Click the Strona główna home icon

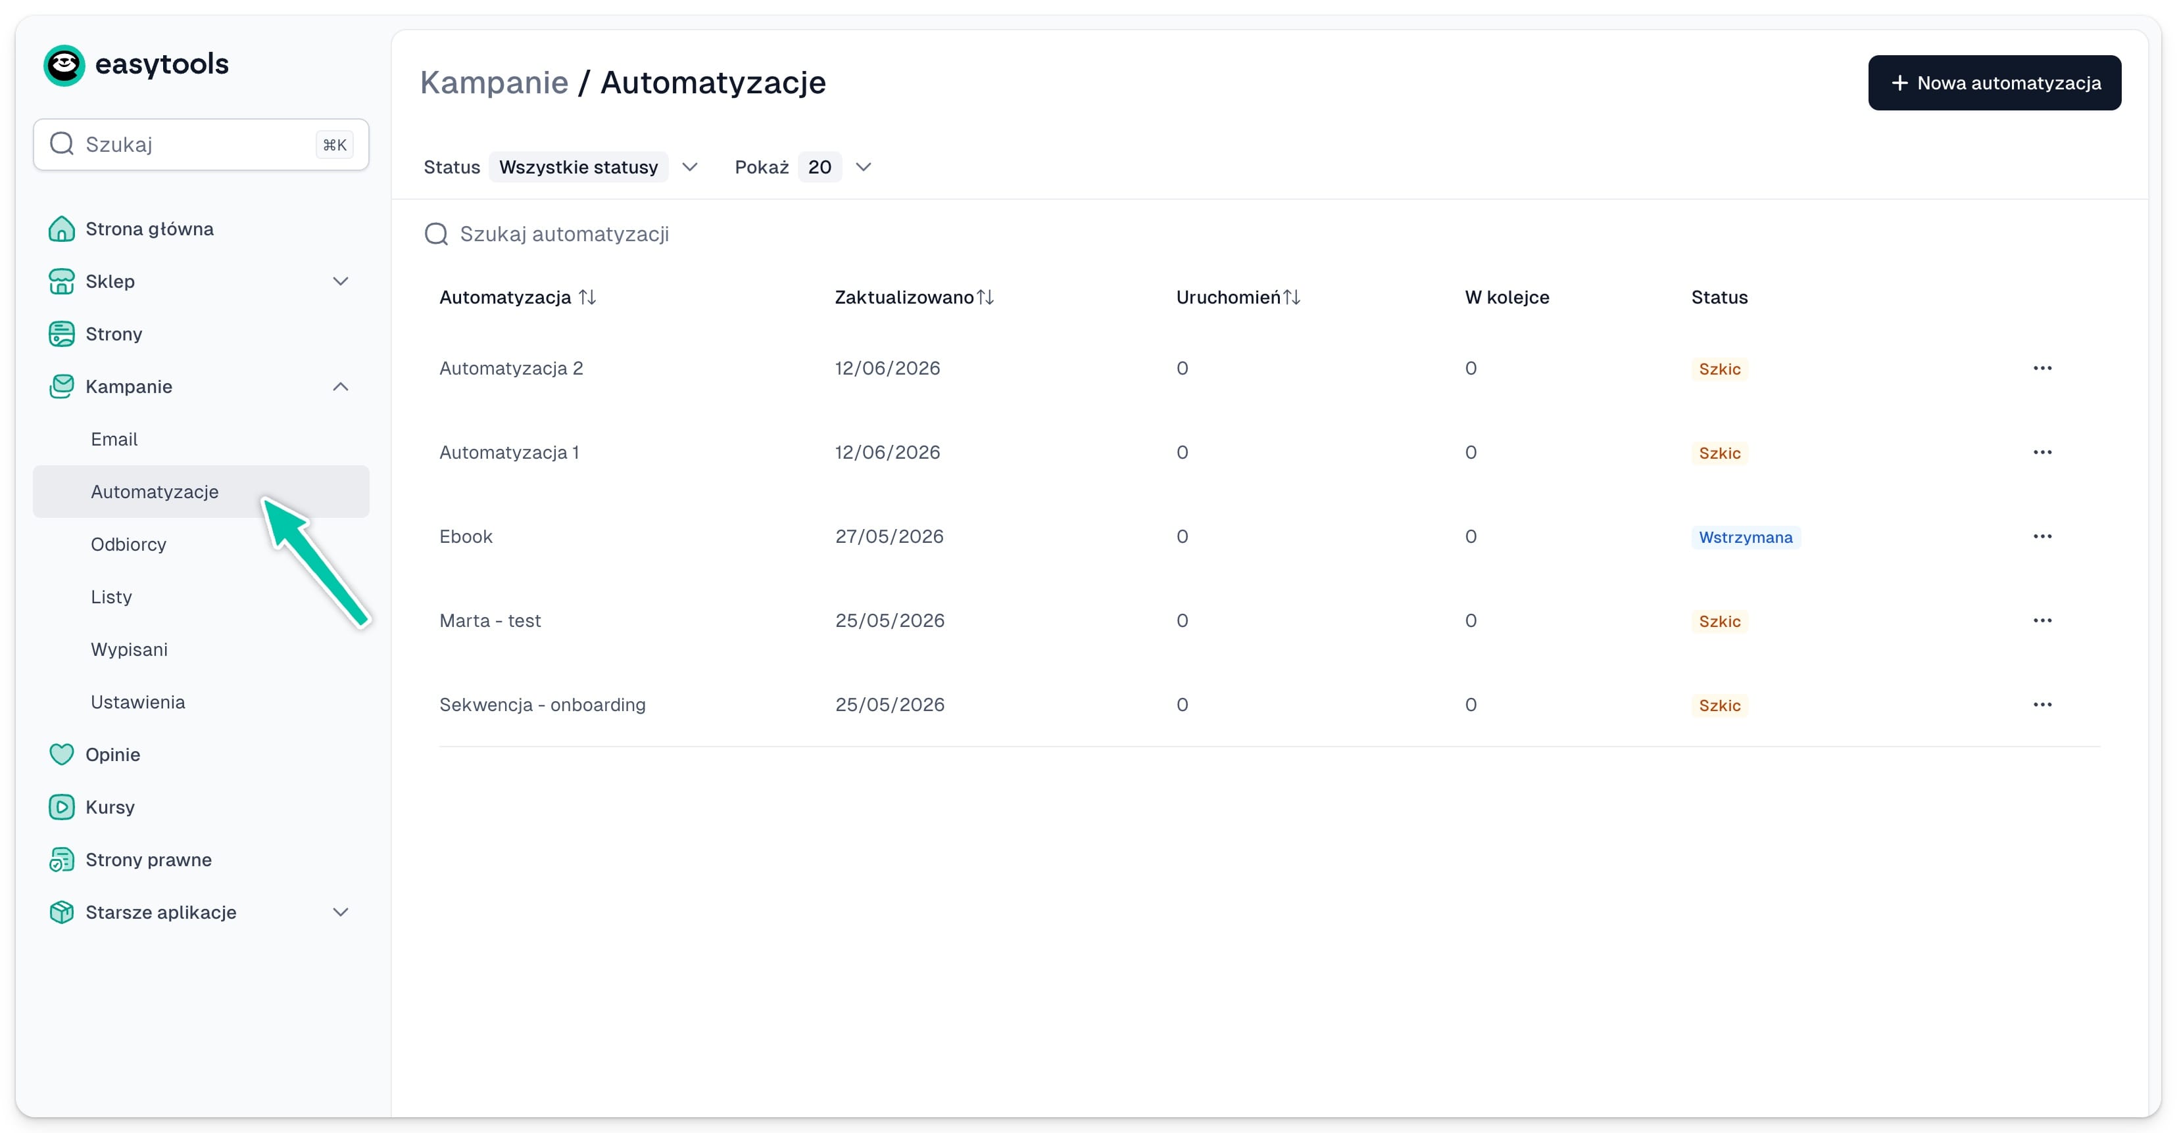[x=62, y=229]
